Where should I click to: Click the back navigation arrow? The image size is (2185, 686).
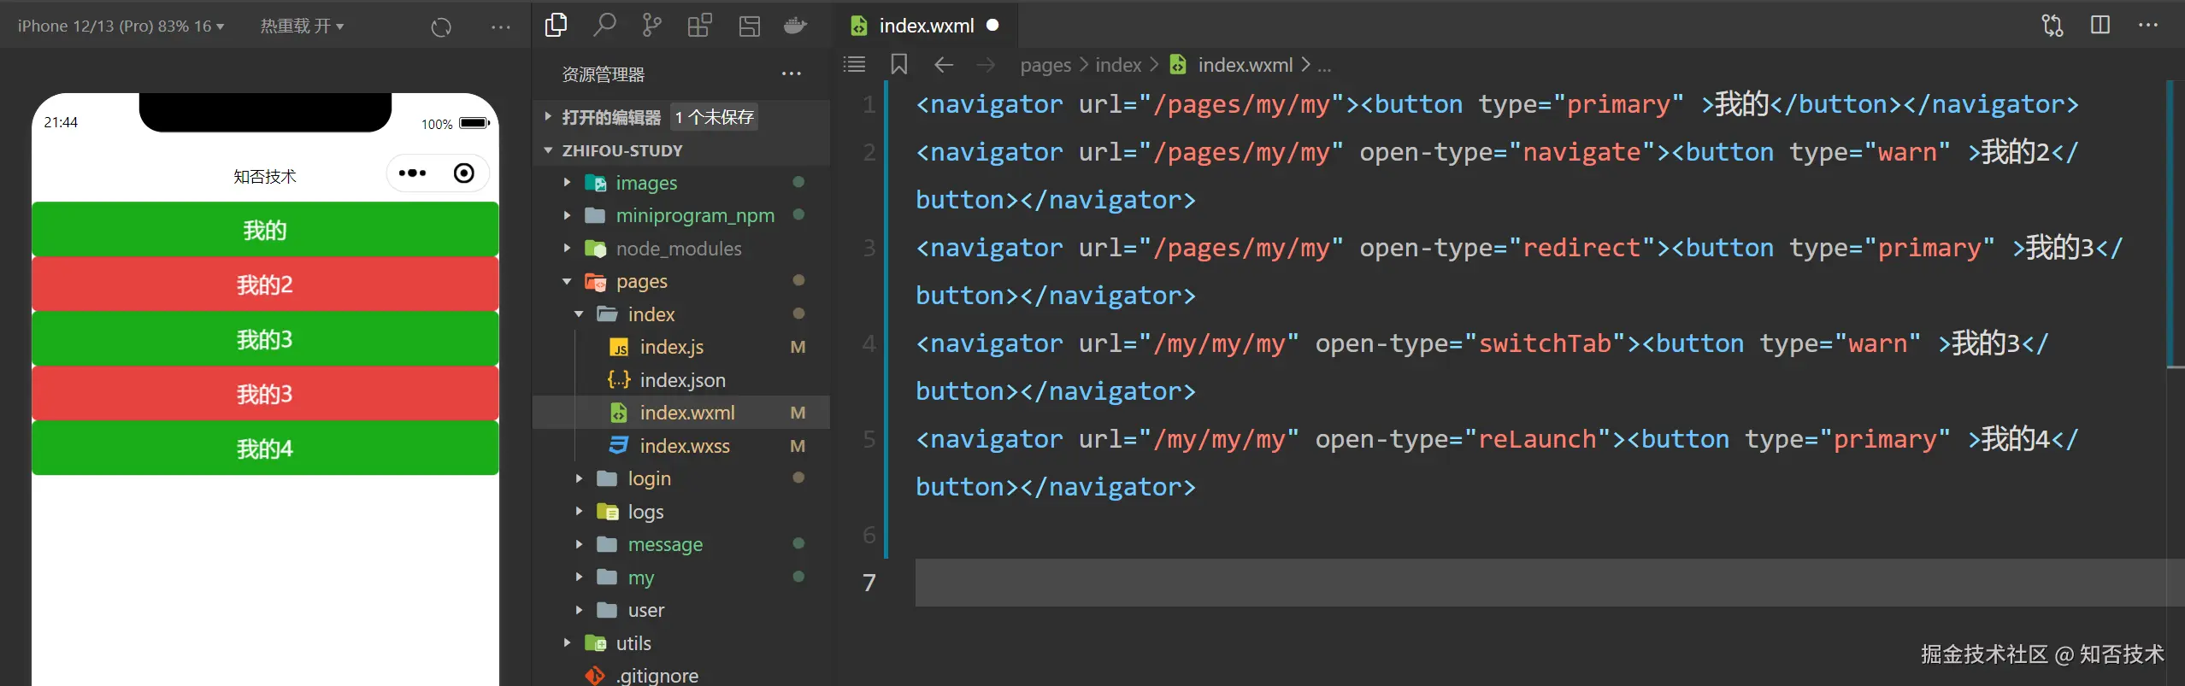coord(944,65)
